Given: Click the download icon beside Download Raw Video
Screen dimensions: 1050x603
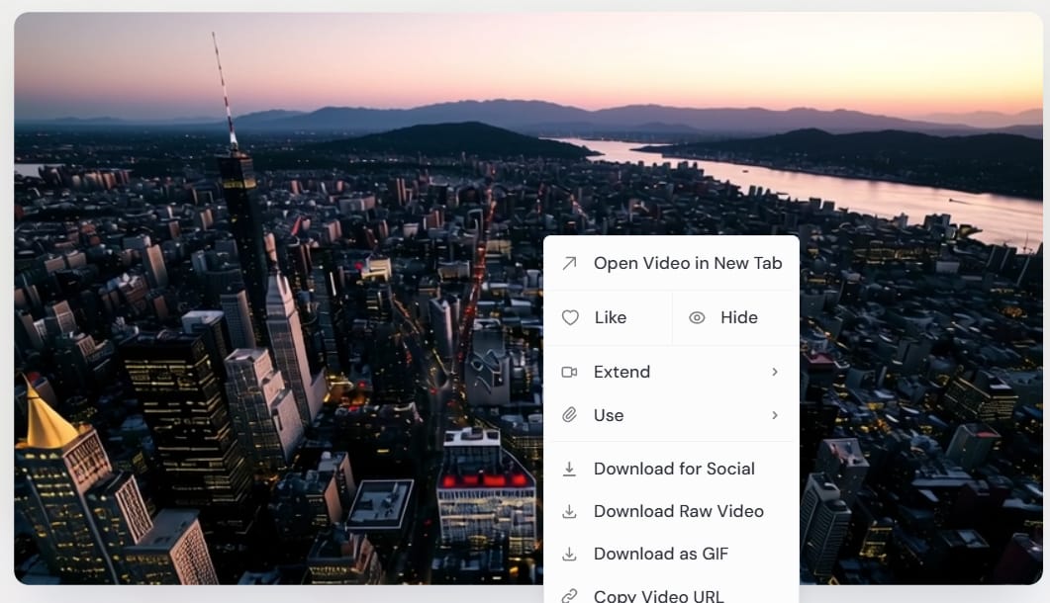Looking at the screenshot, I should 569,511.
